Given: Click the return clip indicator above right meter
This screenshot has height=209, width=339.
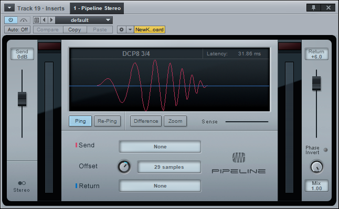Looking at the screenshot, I should tap(290, 47).
